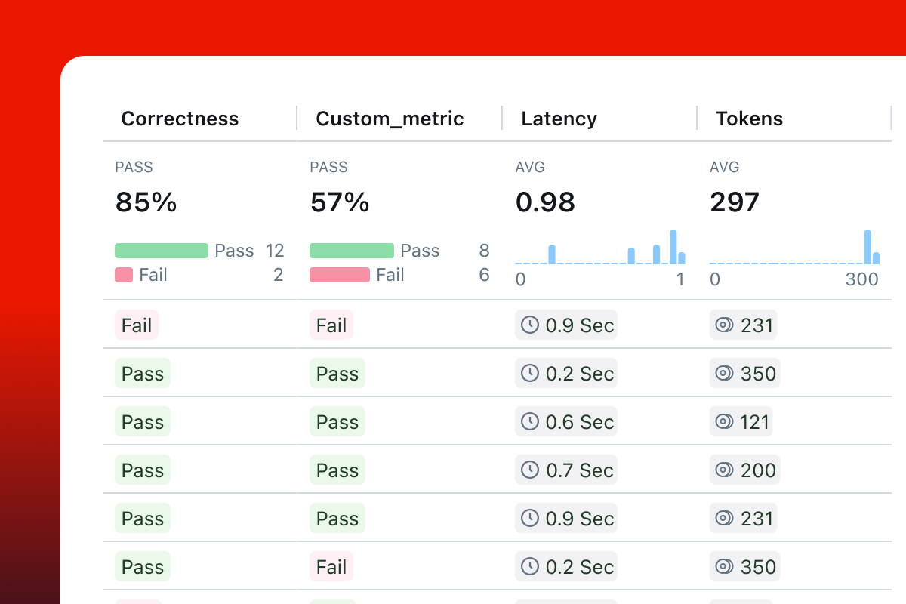906x604 pixels.
Task: Click the token icon in the 0.2 Sec row with both Pass
Action: pyautogui.click(x=725, y=374)
